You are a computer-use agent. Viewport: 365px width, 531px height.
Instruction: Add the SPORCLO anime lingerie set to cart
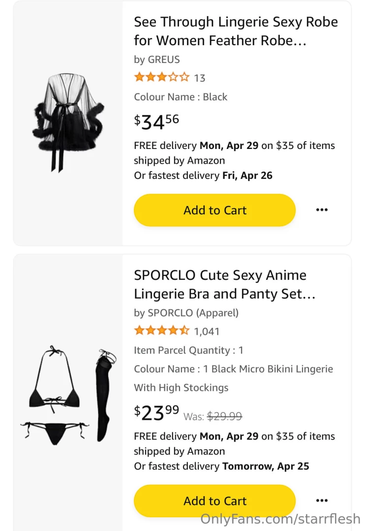coord(214,500)
